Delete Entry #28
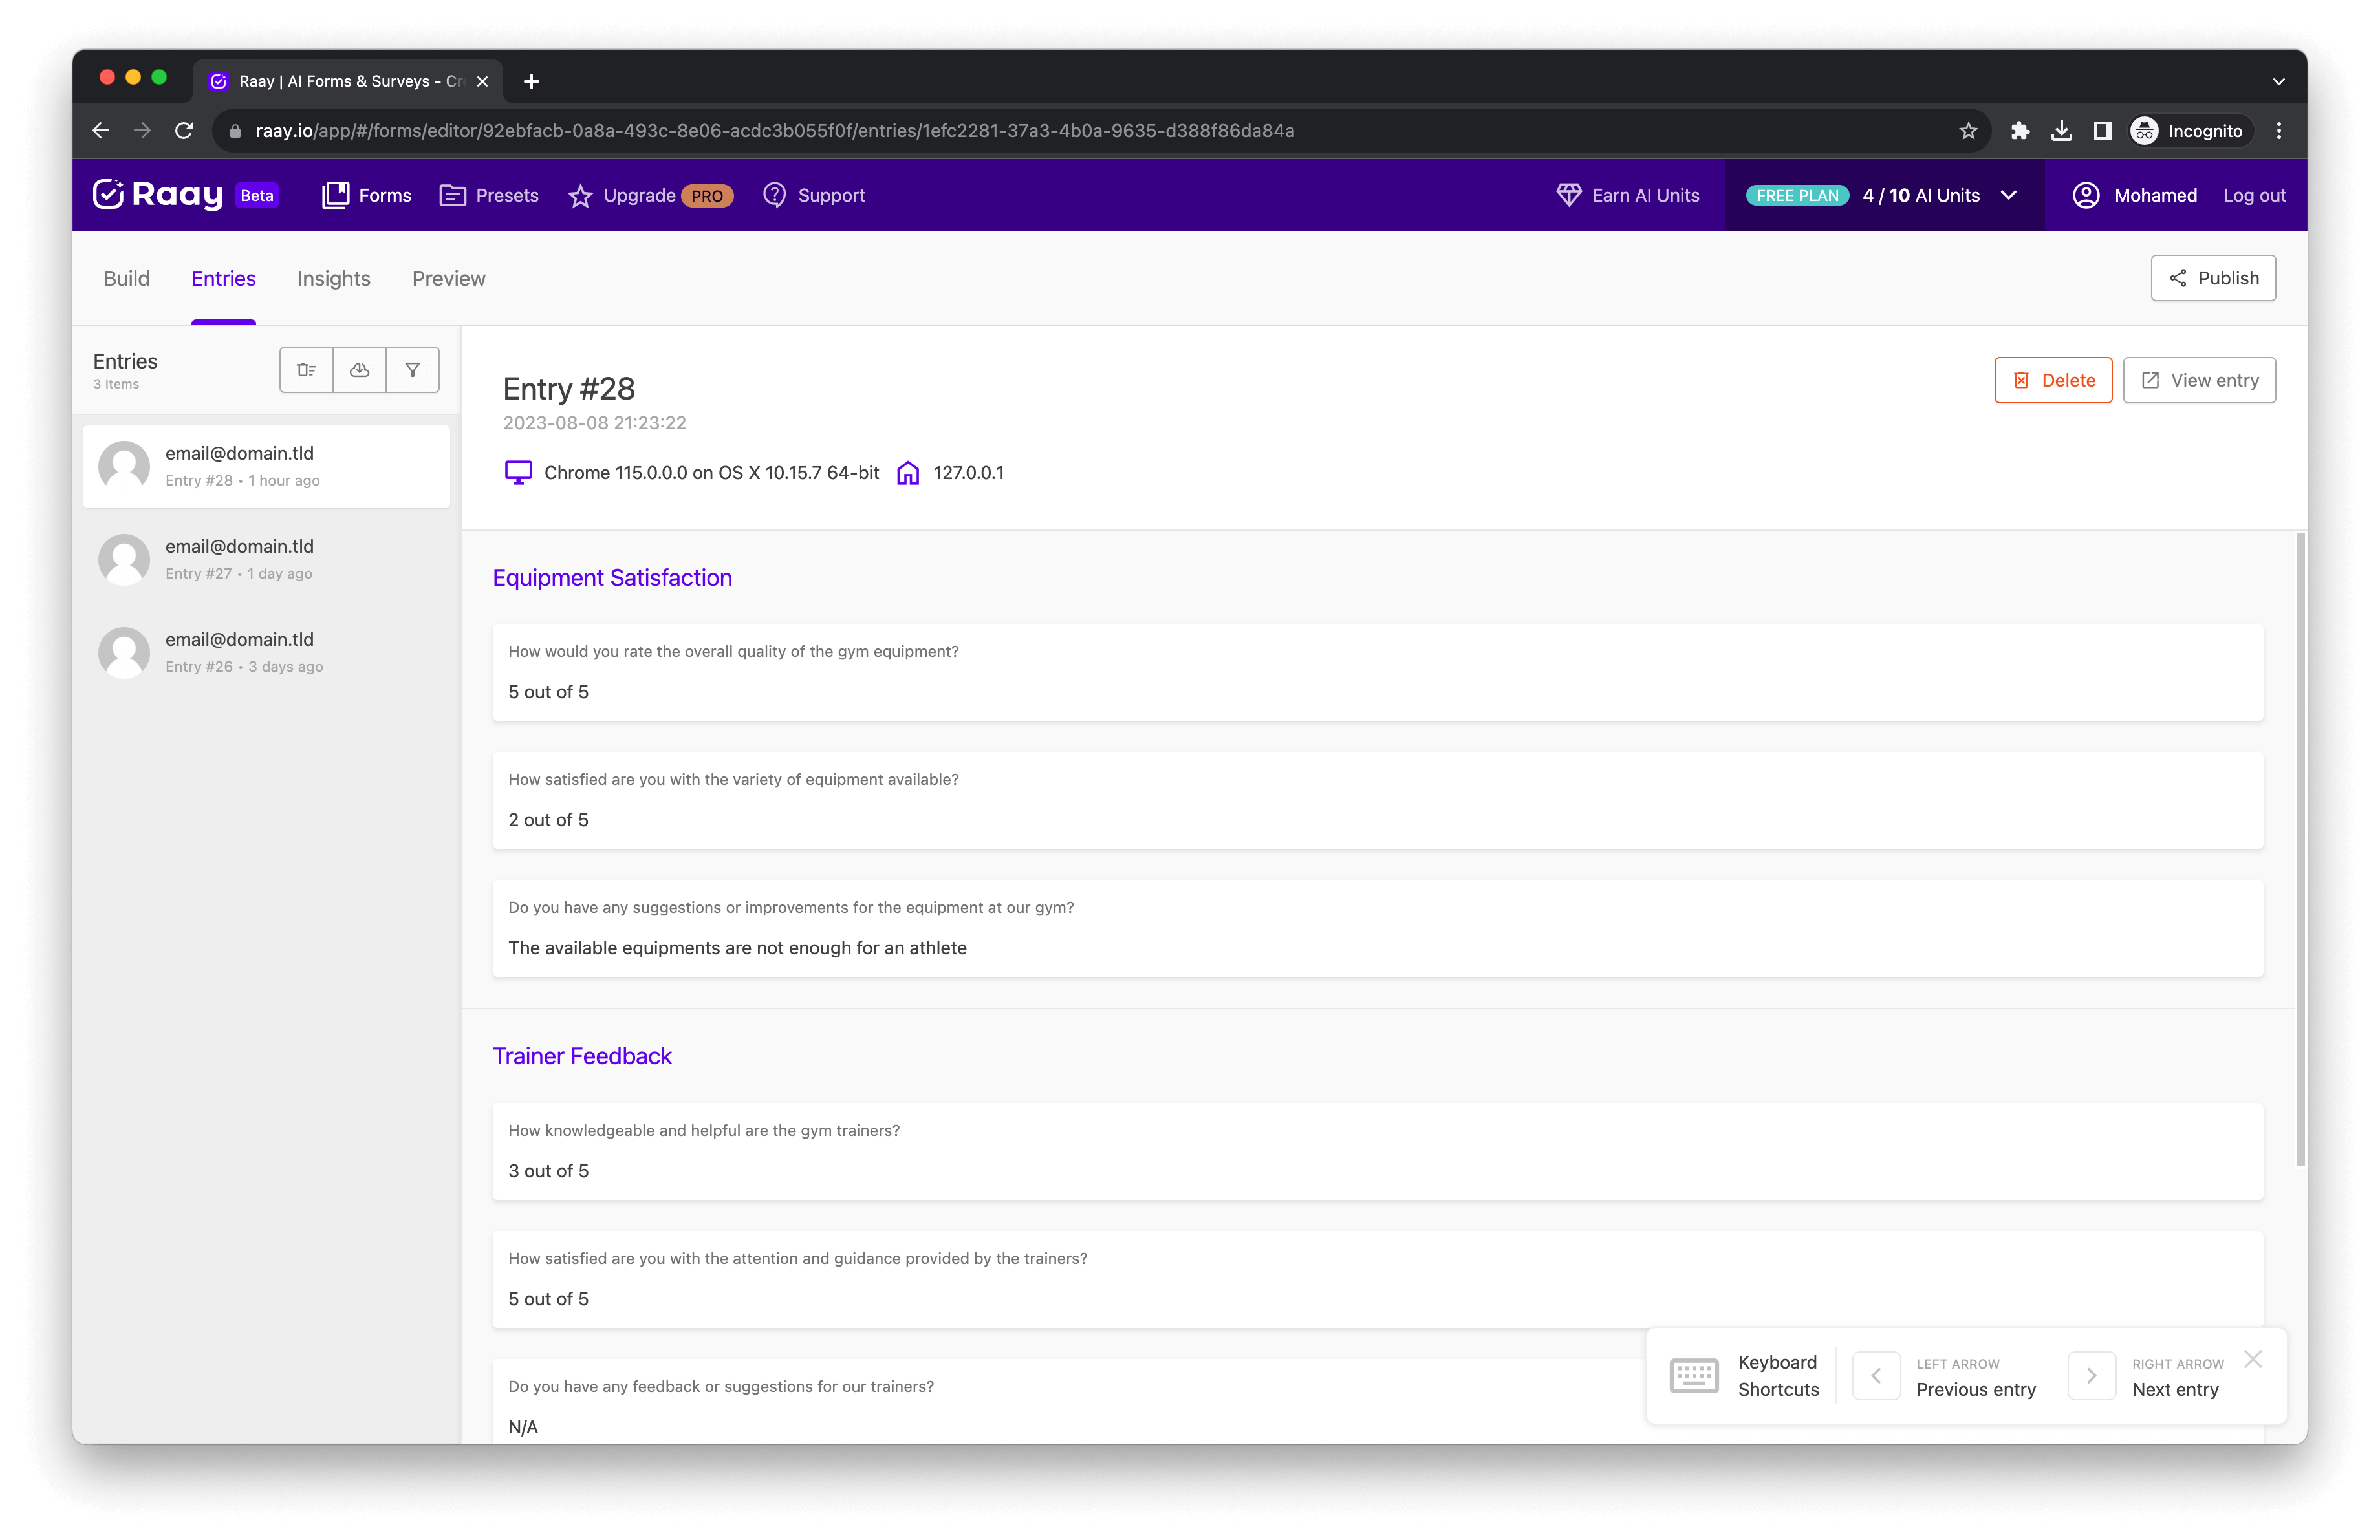This screenshot has width=2380, height=1540. (x=2052, y=380)
